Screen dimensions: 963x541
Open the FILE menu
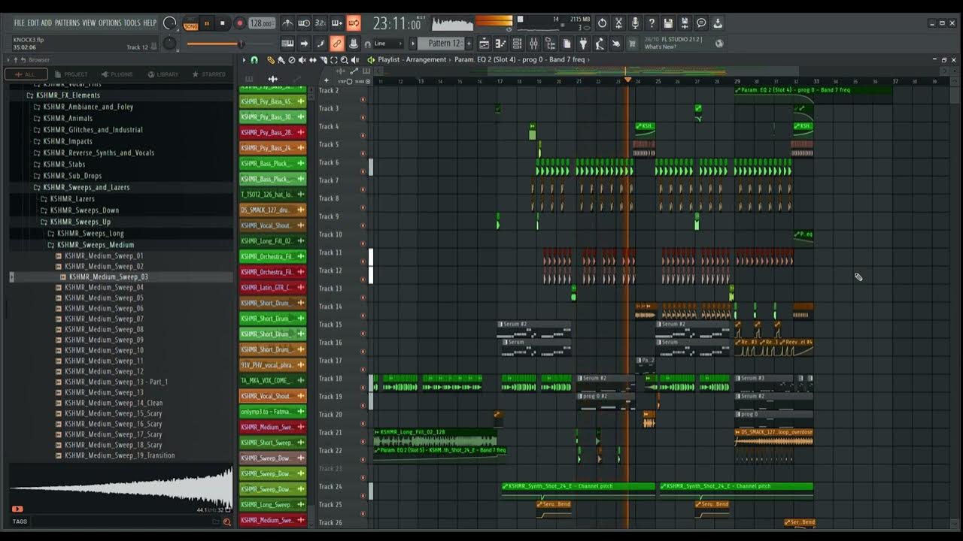point(20,23)
